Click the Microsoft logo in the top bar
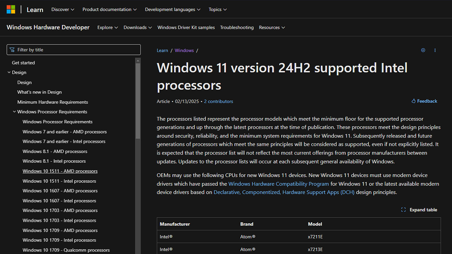452x254 pixels. tap(11, 9)
